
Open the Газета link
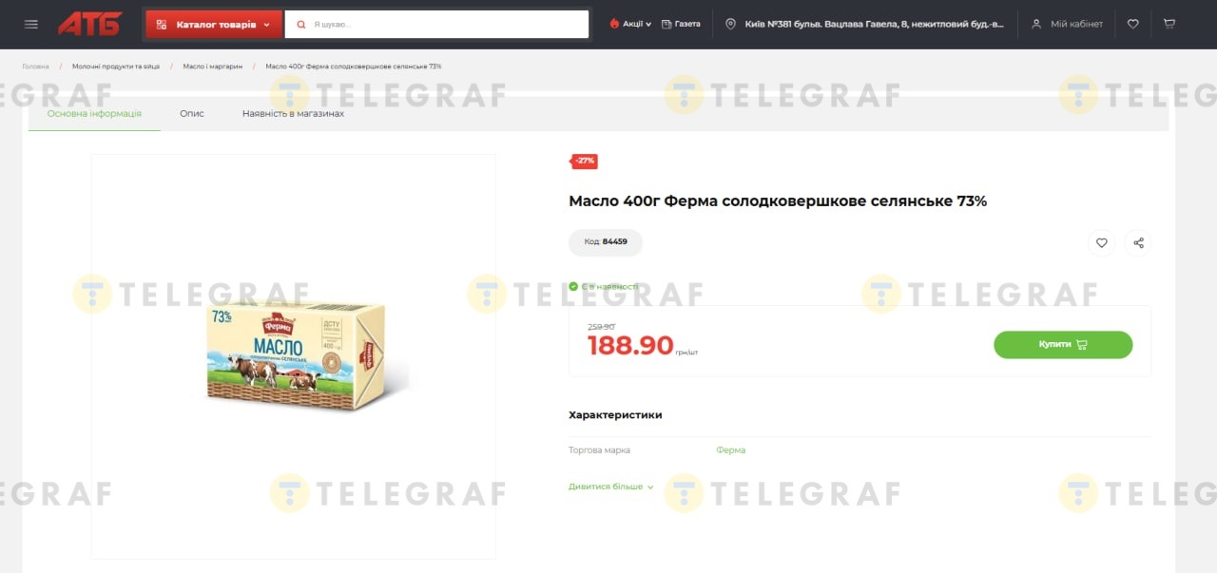[681, 24]
